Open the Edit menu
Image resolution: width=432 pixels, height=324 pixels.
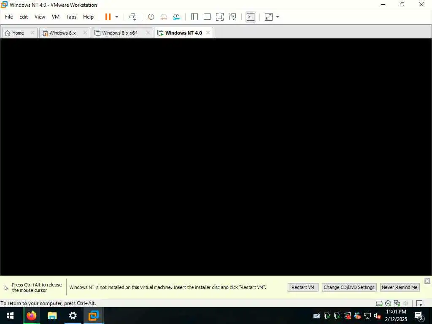tap(24, 17)
